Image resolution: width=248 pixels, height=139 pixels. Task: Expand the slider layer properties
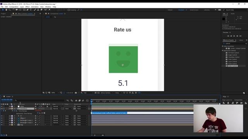pyautogui.click(x=10, y=107)
